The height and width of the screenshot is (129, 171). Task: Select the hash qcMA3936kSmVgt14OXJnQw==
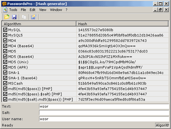(x=107, y=46)
